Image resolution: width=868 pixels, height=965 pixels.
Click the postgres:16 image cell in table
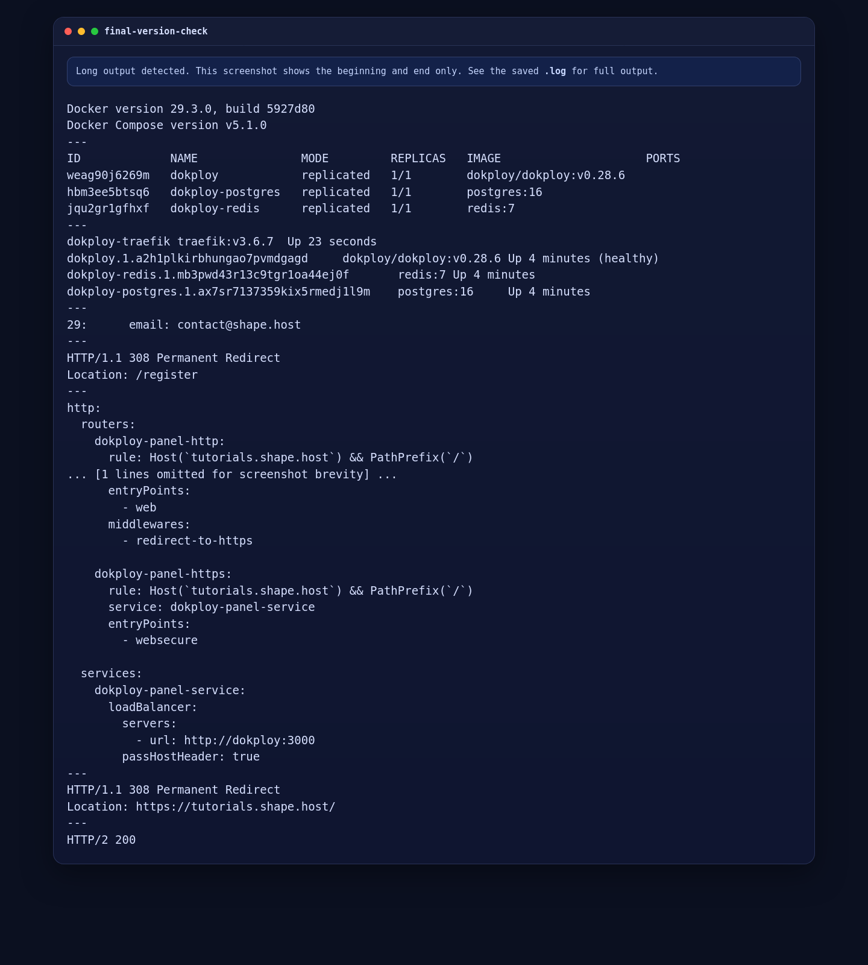point(505,192)
